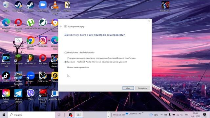Screen dimensions: 210x118
Task: Launch Google Chrome desktop icon
Action: 31,43
